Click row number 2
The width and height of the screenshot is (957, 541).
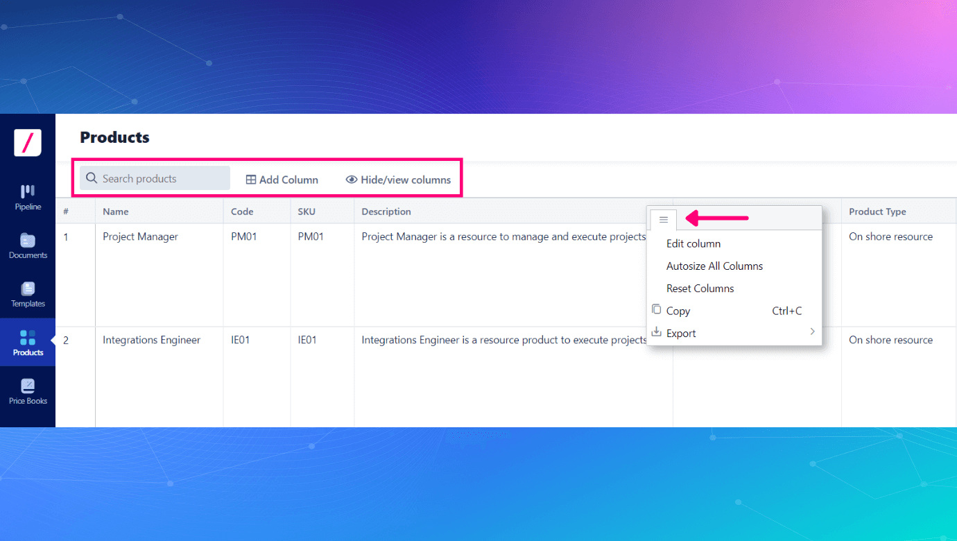[66, 340]
